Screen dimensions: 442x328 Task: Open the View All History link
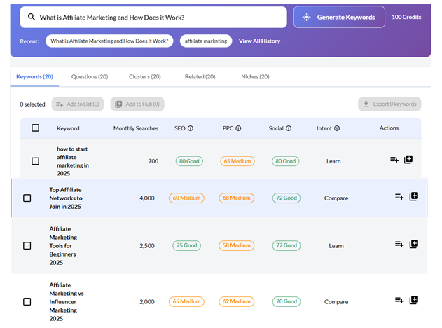259,41
